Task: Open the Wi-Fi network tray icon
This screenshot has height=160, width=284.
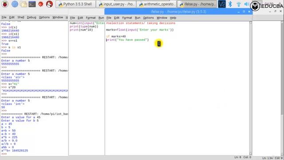Action: [239, 4]
